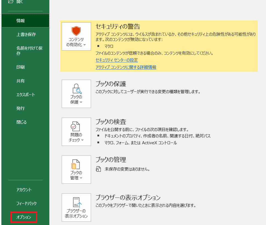This screenshot has height=225, width=266.
Task: Send フィードバック from the sidebar
Action: (23, 203)
